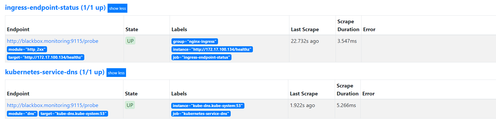Open the kubernetes-service-dns job heading link
The image size is (496, 120).
pyautogui.click(x=55, y=72)
